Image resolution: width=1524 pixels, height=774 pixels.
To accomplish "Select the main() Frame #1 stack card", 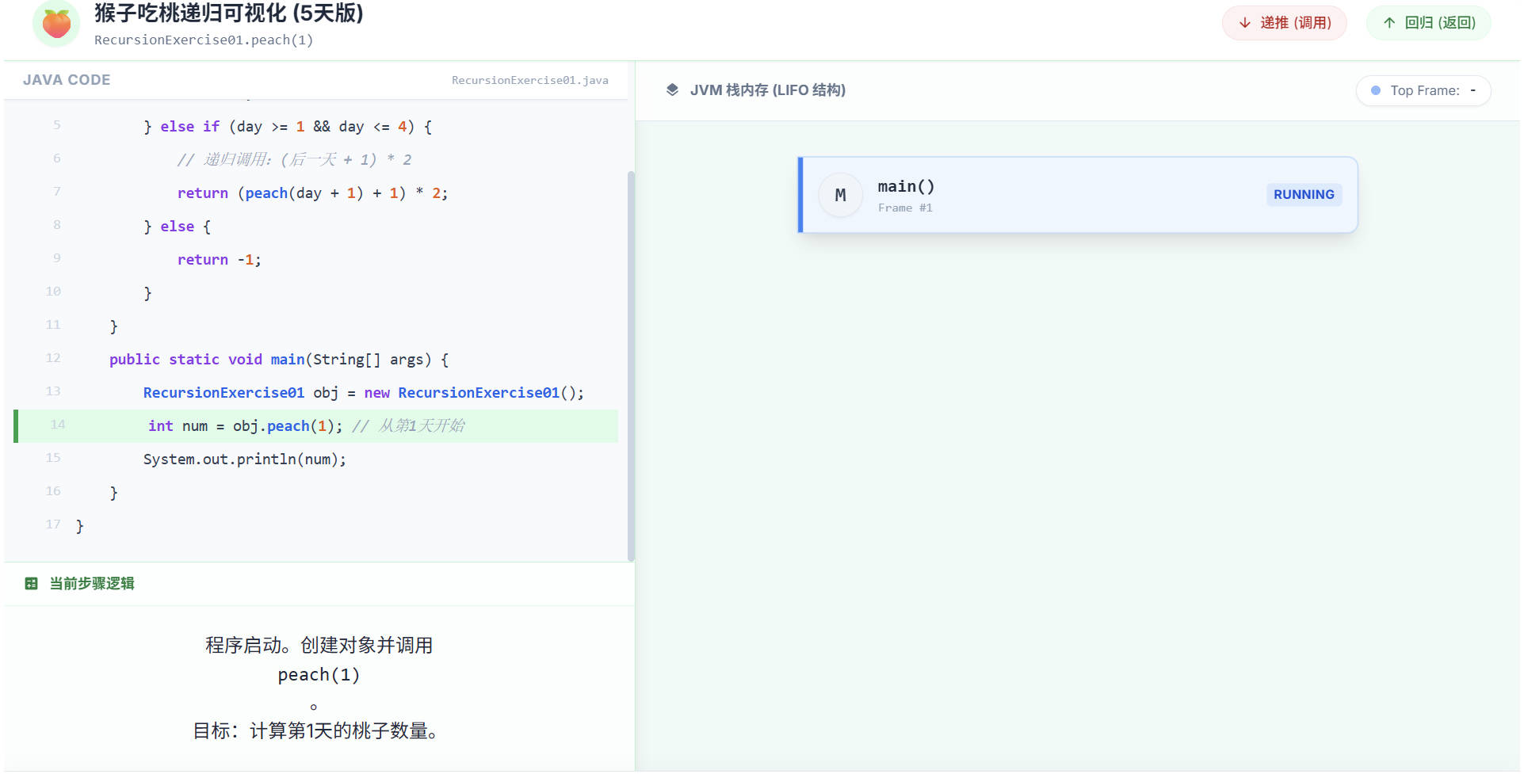I will (x=1078, y=195).
